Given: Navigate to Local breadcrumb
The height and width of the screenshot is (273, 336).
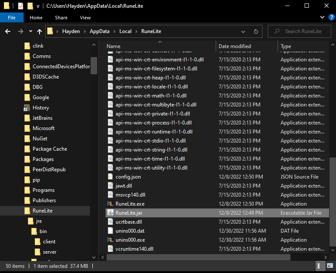Looking at the screenshot, I should (x=125, y=31).
